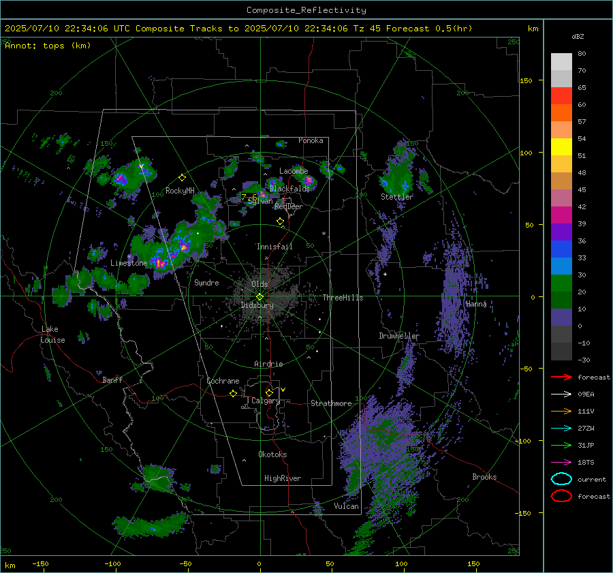This screenshot has height=573, width=613.
Task: Select the bright green 30-20 dBZ swatch
Action: pyautogui.click(x=561, y=283)
